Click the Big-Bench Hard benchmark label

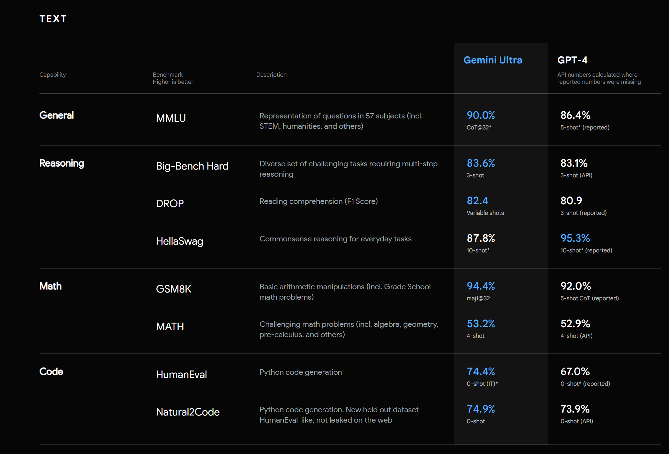coord(192,166)
